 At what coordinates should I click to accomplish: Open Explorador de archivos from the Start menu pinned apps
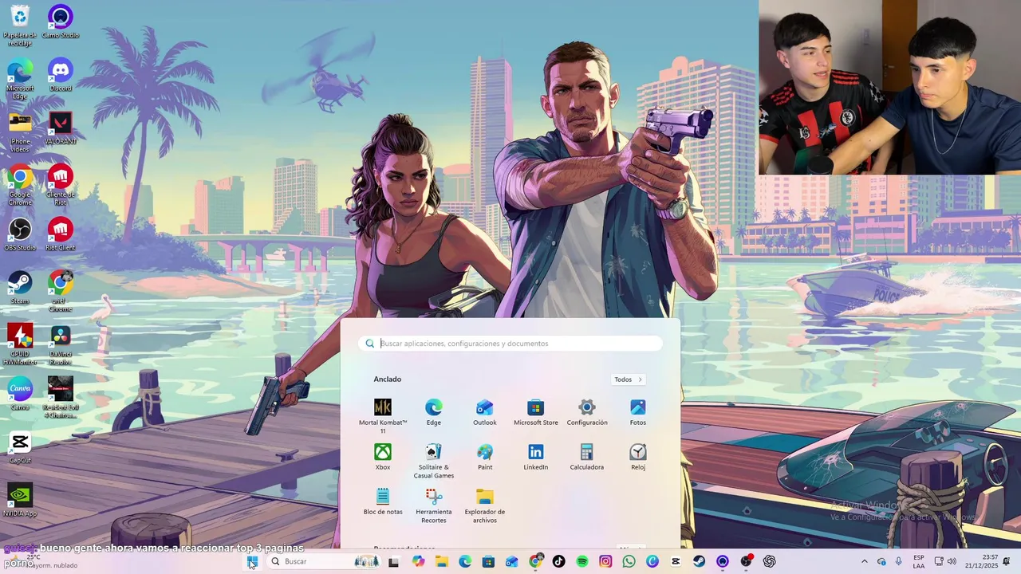485,505
